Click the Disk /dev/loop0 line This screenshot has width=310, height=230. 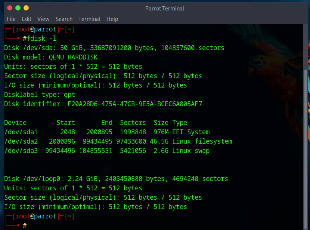pos(116,179)
